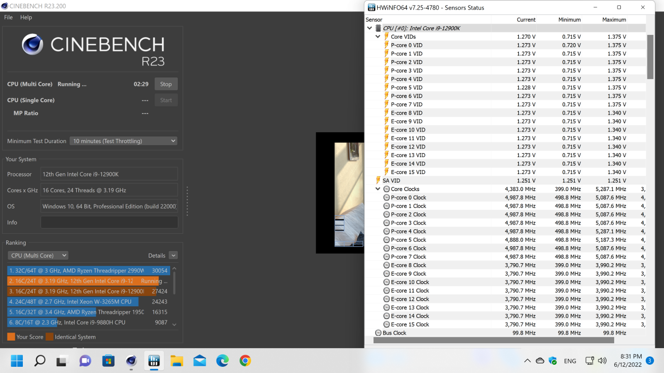Click the Bus Clock icon
664x373 pixels.
pos(378,333)
